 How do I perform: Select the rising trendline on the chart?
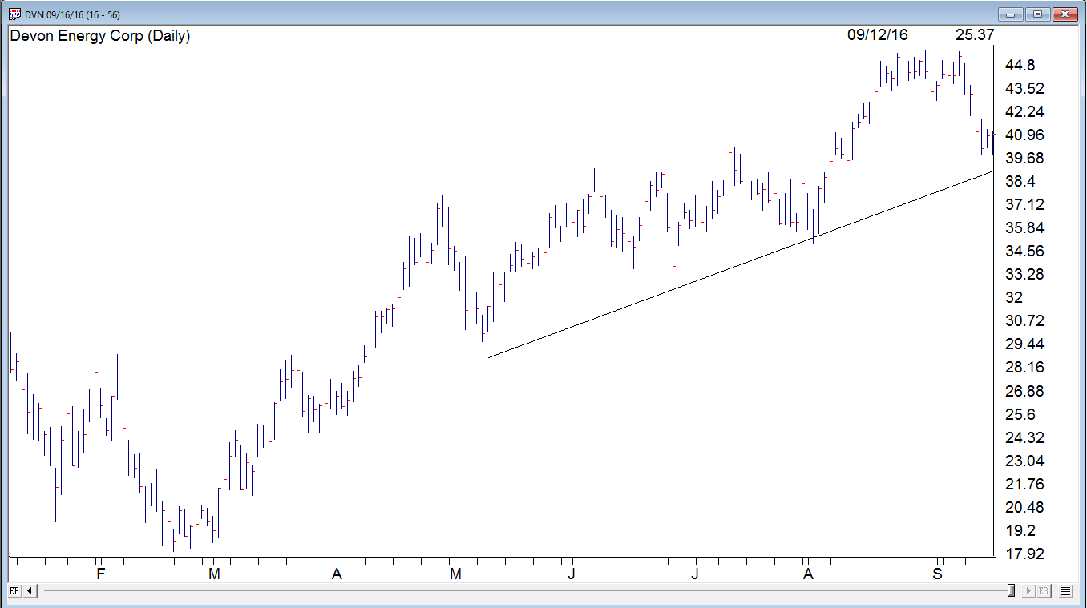(x=740, y=264)
